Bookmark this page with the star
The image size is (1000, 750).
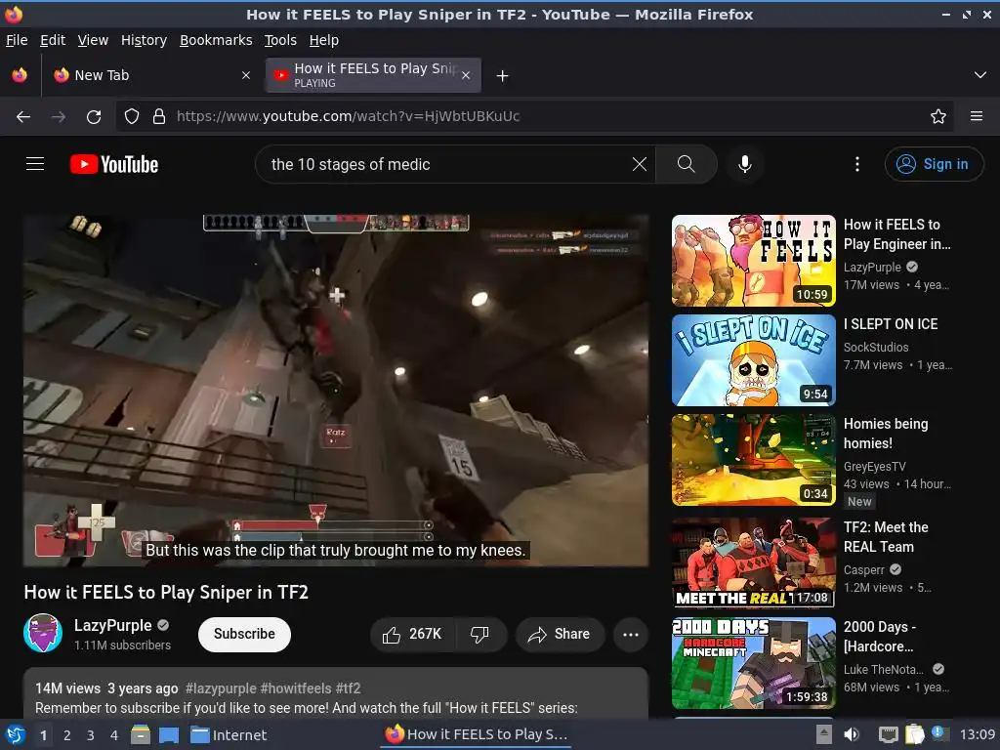click(938, 116)
